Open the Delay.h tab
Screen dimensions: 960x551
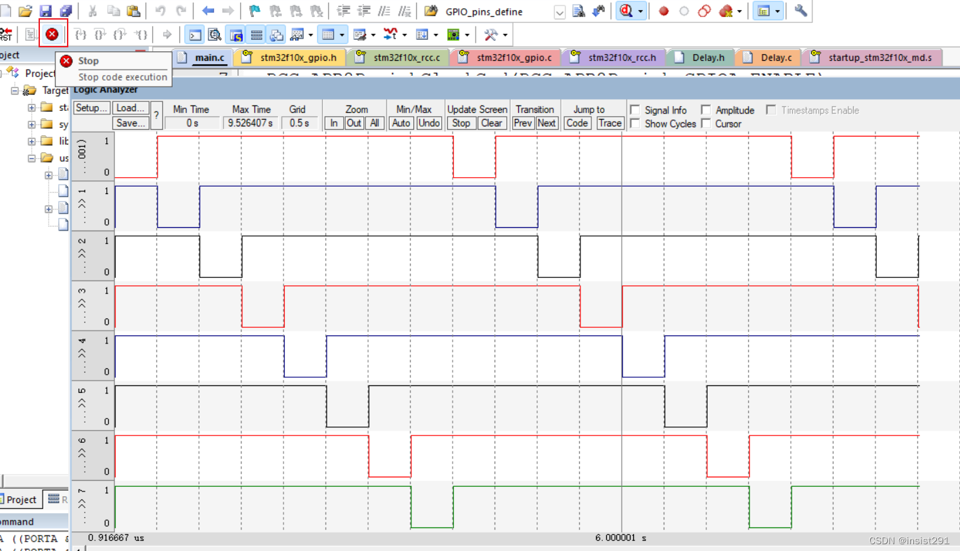[x=701, y=57]
